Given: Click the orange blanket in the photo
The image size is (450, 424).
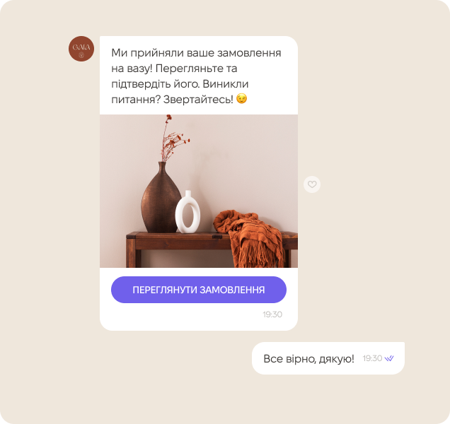Looking at the screenshot, I should 249,238.
